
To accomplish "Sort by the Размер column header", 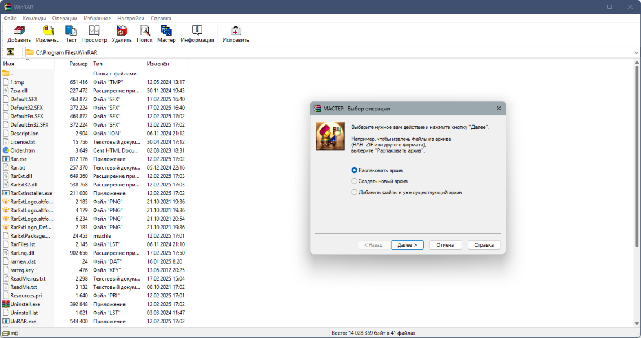I will (72, 64).
